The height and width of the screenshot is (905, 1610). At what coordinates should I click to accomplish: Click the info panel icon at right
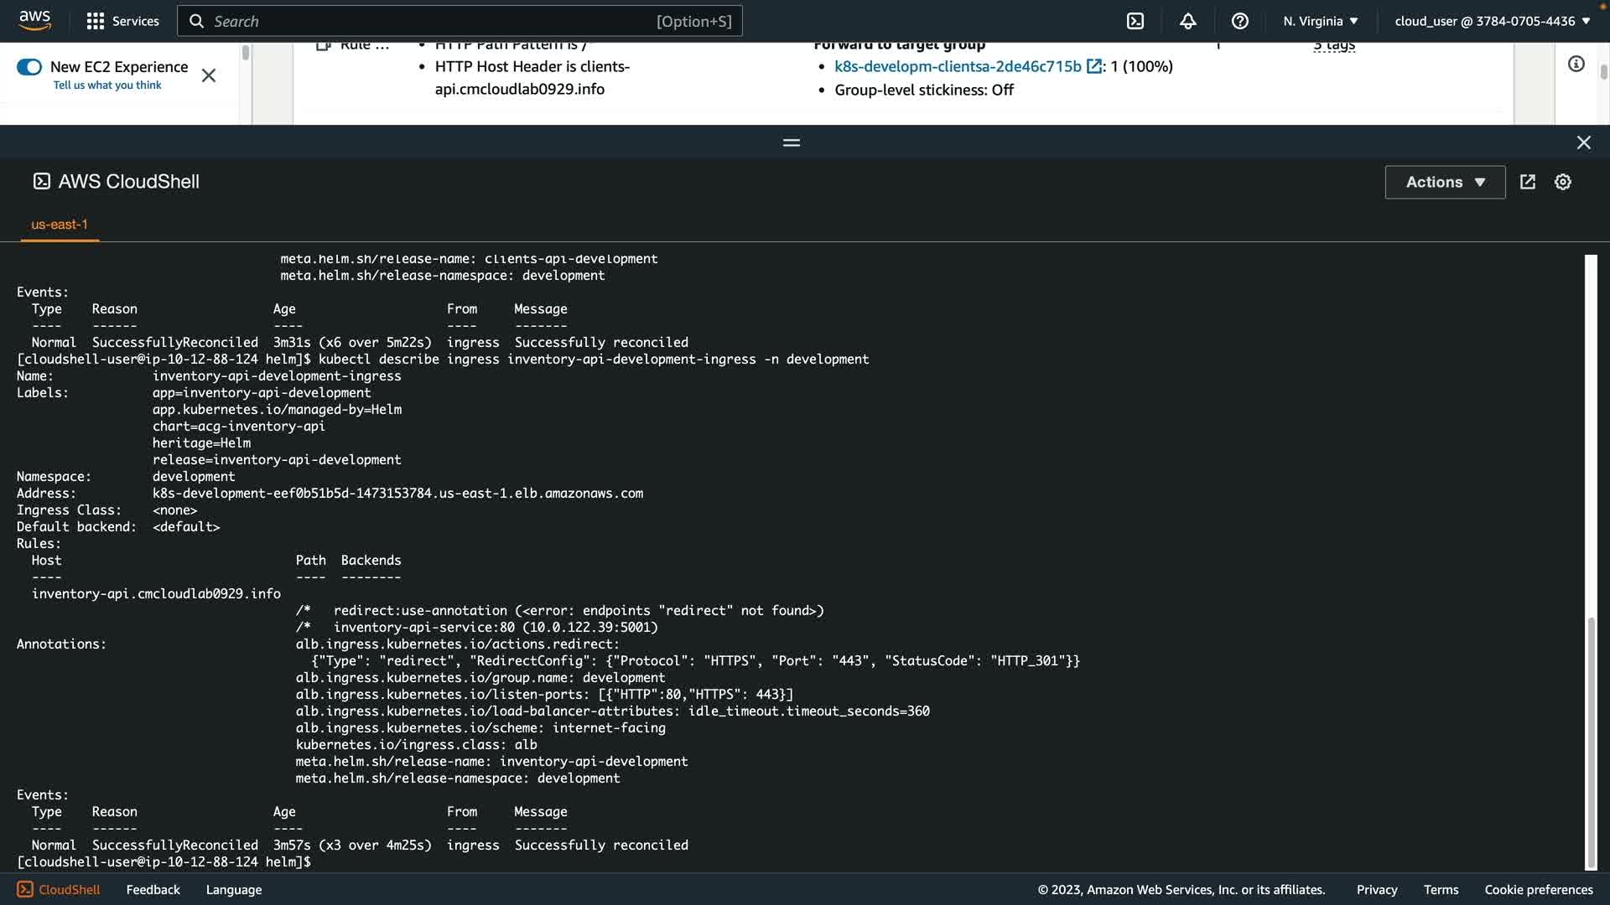point(1576,65)
